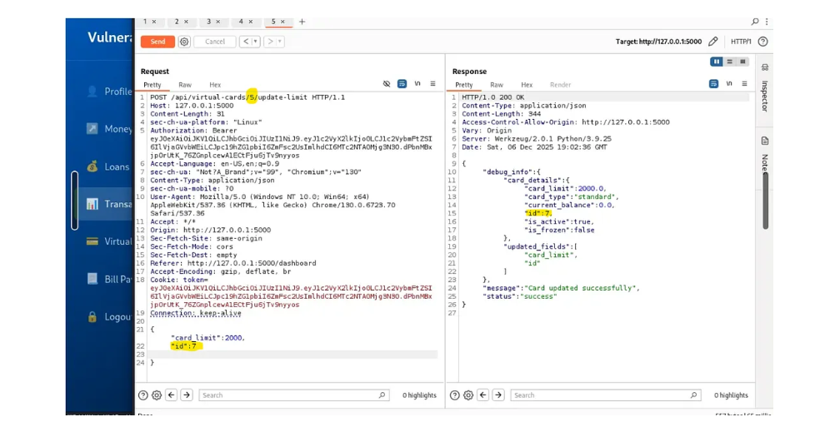Open Loans in the bank sidebar
Viewport: 825px width, 422px height.
click(x=117, y=166)
